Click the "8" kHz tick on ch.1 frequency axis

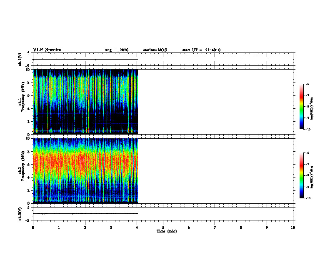click(29, 82)
